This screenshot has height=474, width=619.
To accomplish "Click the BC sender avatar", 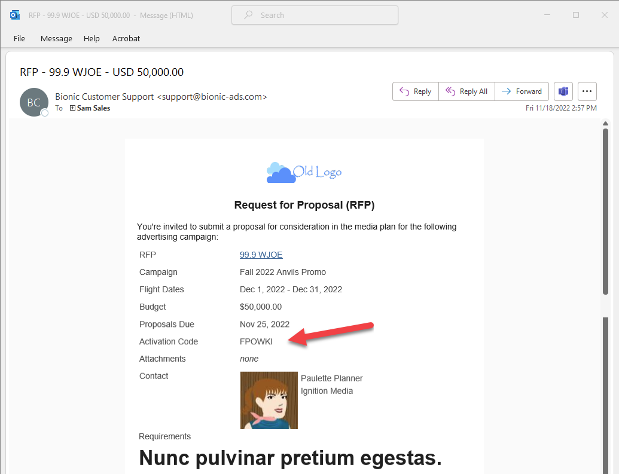I will [x=34, y=102].
